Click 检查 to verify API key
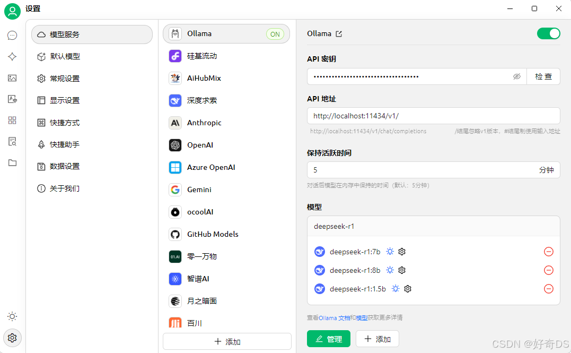The height and width of the screenshot is (353, 571). tap(543, 76)
